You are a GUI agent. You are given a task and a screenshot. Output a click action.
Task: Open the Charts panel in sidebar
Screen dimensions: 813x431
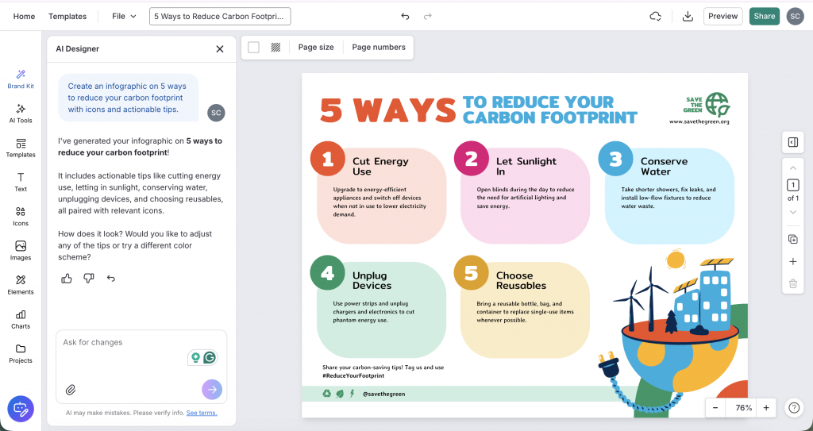point(21,319)
